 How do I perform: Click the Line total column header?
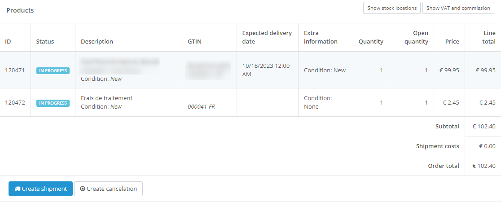tap(487, 37)
